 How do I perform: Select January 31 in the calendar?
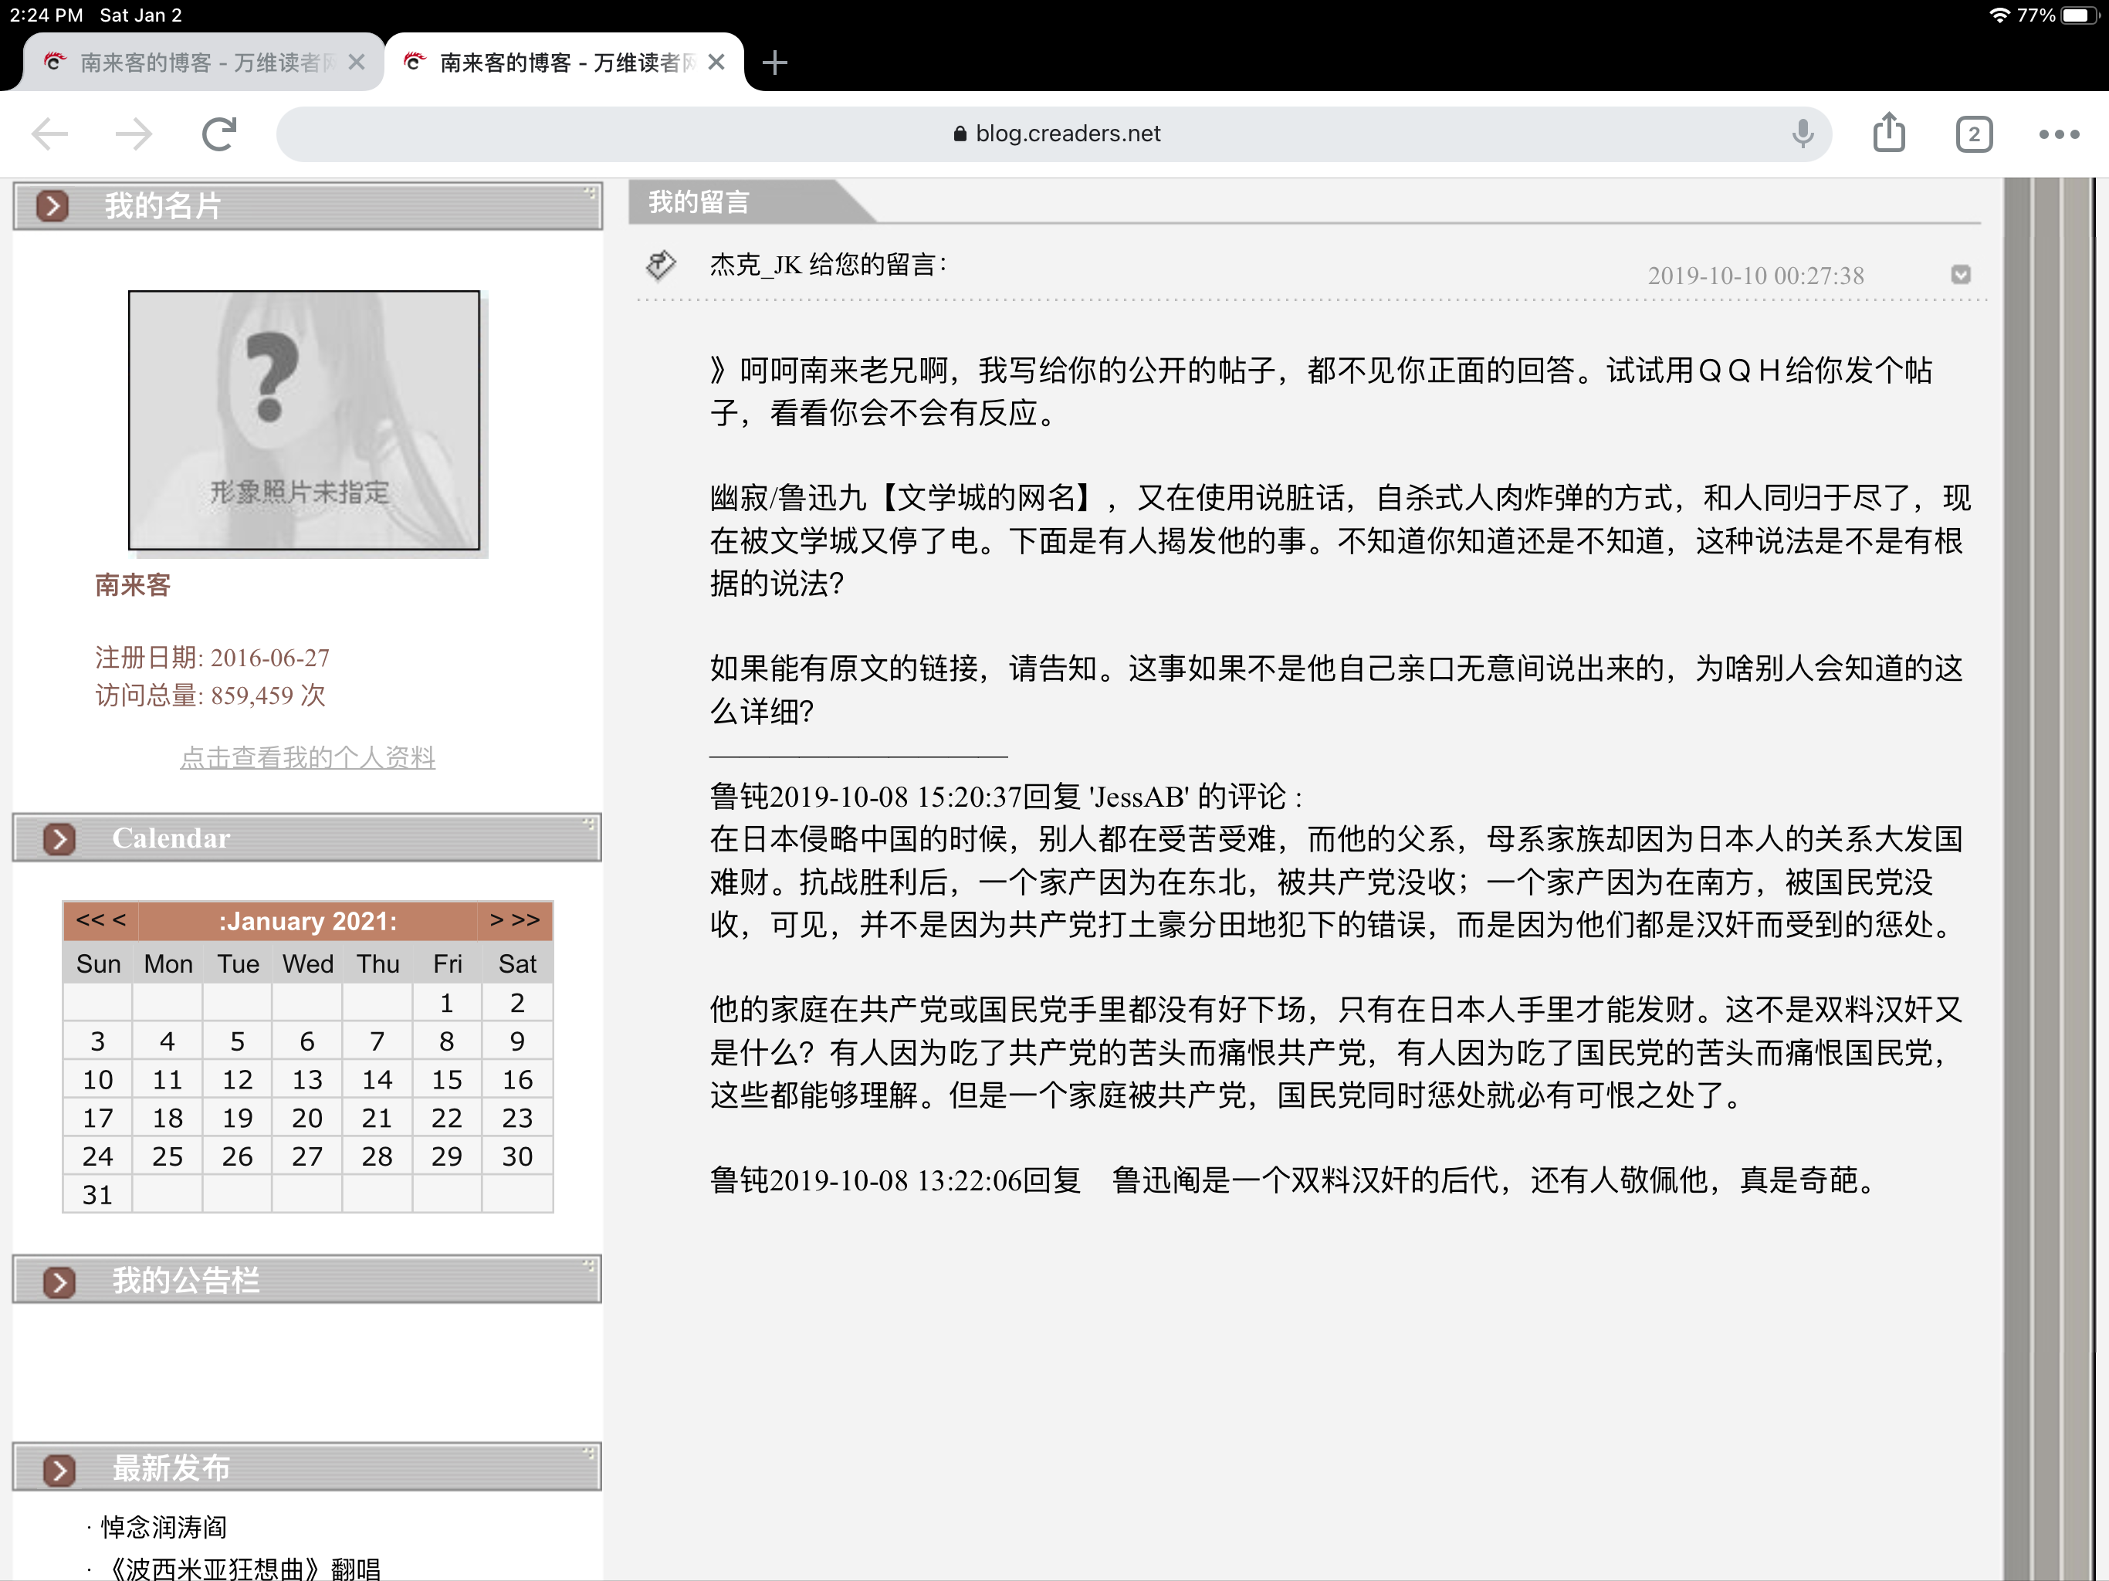[x=97, y=1195]
